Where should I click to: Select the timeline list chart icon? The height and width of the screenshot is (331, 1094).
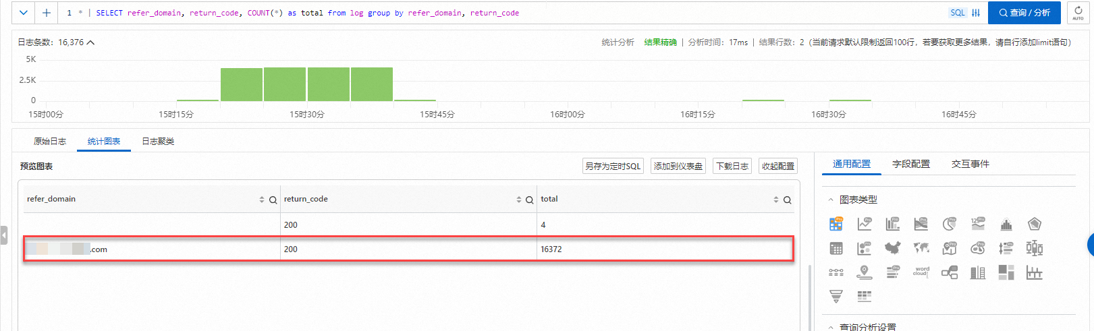[1006, 248]
